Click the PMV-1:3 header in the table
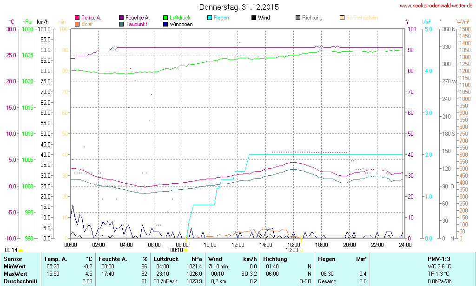The width and height of the screenshot is (476, 286). coord(439,259)
